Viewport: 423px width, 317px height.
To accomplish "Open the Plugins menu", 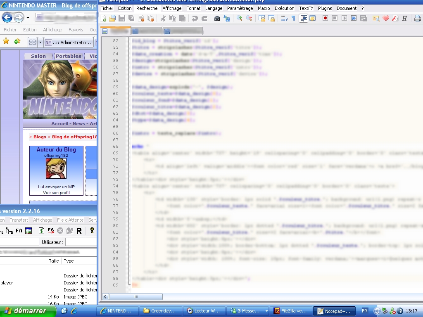I will click(325, 8).
